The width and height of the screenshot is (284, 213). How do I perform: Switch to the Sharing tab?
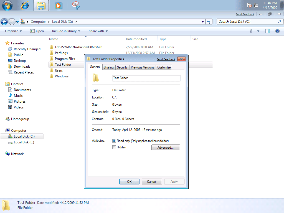108,67
